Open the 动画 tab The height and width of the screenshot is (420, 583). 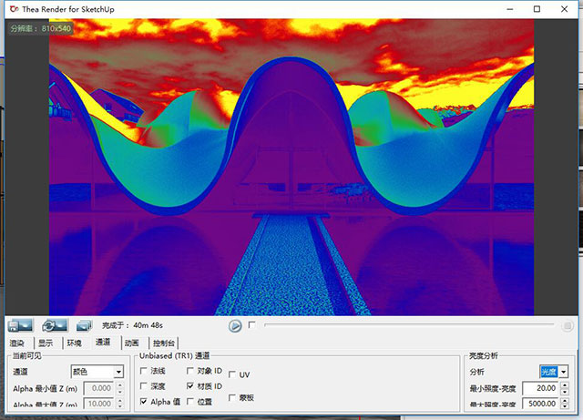(131, 343)
